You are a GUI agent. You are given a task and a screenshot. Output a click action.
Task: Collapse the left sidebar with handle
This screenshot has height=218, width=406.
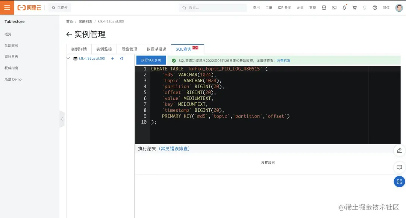62,119
